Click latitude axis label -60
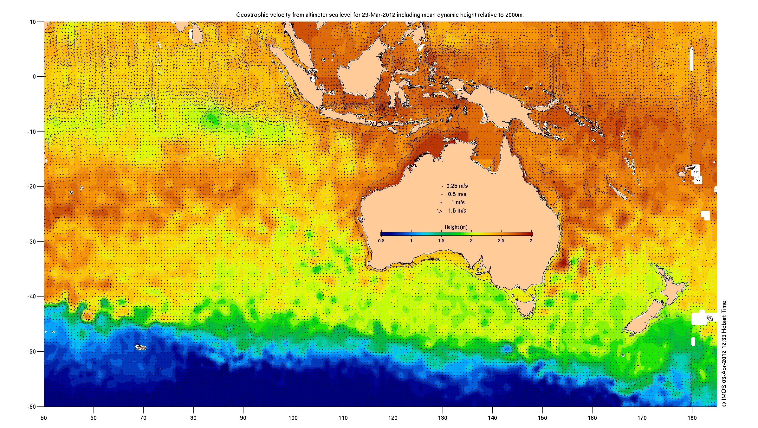Screen dimensions: 758x428 point(31,406)
